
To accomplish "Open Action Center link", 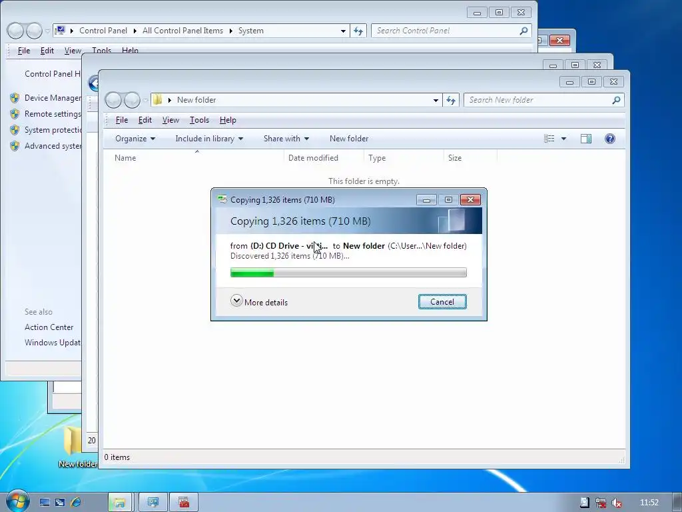I will (49, 327).
